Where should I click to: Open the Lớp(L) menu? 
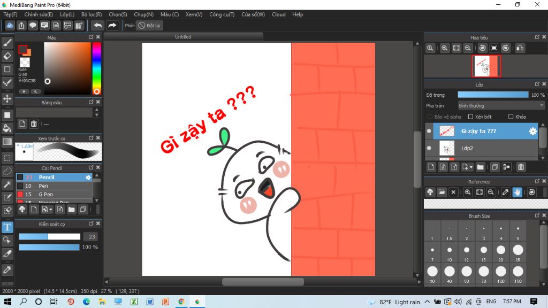[x=67, y=14]
